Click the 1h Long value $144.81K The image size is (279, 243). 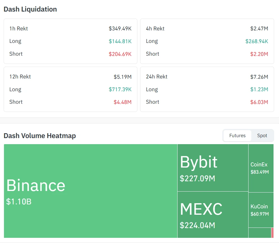[x=120, y=41]
